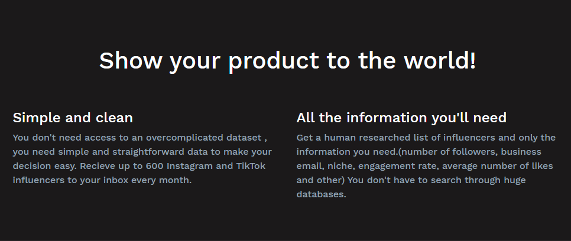Click the "All the information you'll need" subheading
Image resolution: width=571 pixels, height=241 pixels.
401,118
